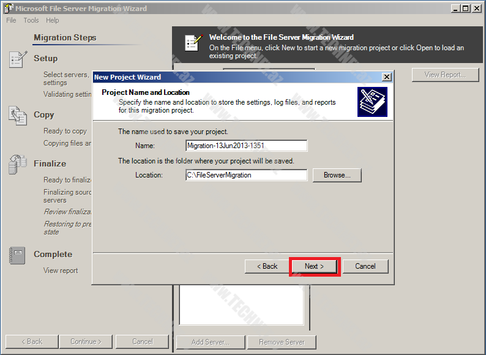This screenshot has width=486, height=355.
Task: Open the Help menu
Action: [53, 20]
